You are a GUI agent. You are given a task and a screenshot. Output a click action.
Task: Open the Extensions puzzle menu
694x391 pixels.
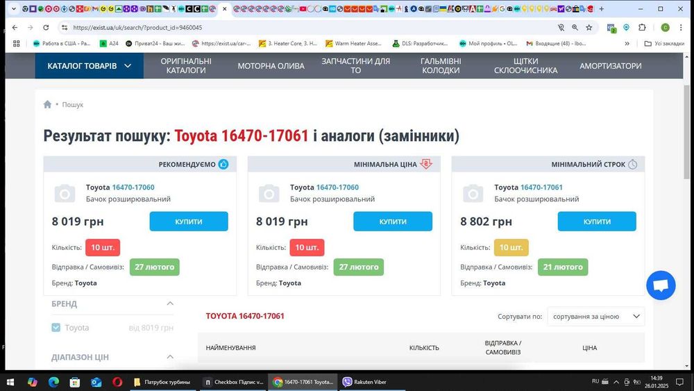click(642, 28)
